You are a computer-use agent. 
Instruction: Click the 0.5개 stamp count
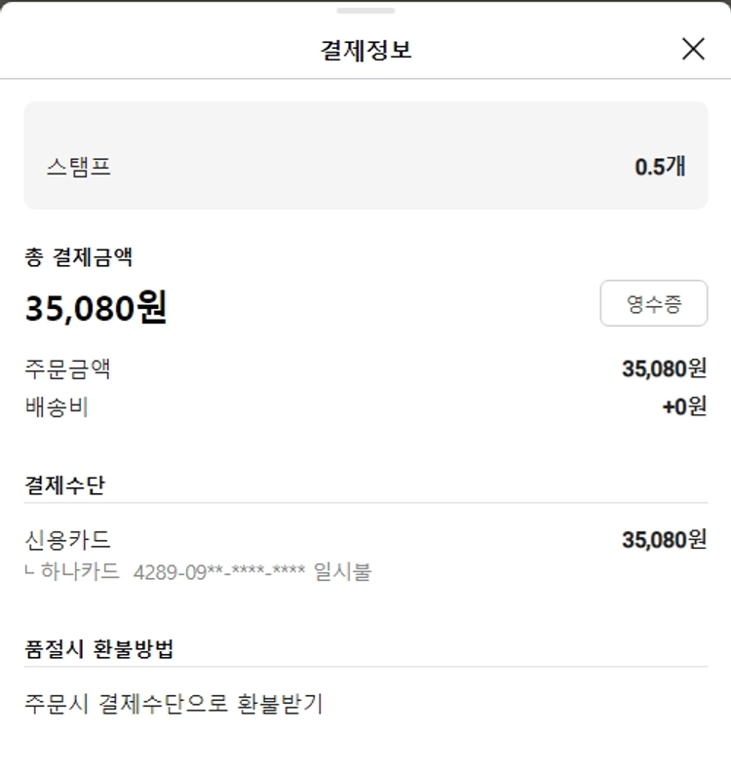click(x=660, y=167)
